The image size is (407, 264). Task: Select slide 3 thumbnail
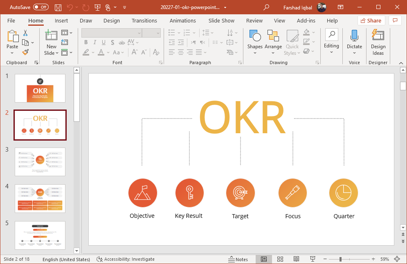40,162
